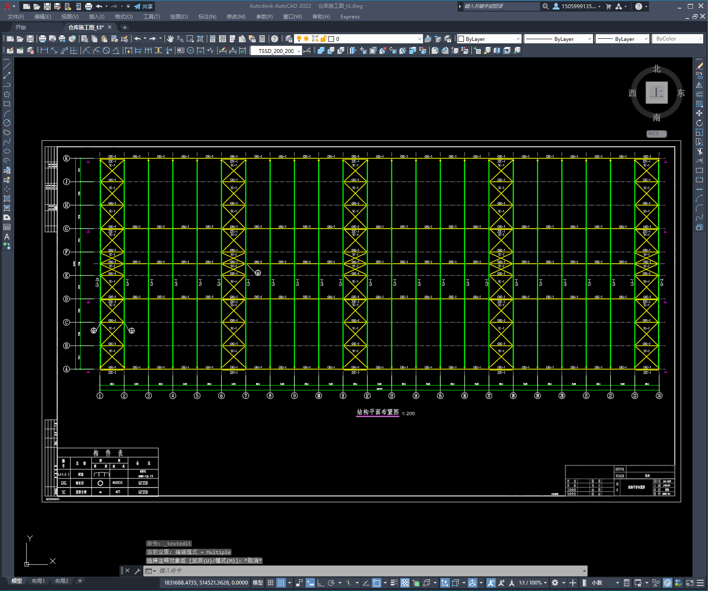Click the Help question mark in standard toolbar
Image resolution: width=708 pixels, height=591 pixels.
click(275, 39)
